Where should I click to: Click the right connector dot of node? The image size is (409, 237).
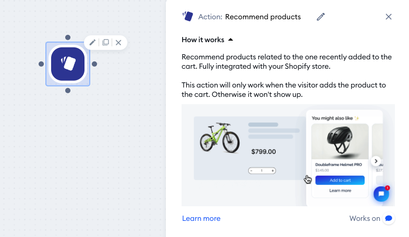pyautogui.click(x=94, y=64)
